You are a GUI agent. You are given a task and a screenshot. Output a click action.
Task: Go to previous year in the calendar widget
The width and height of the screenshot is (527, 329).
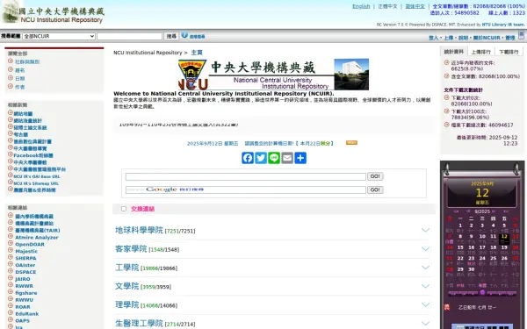[x=456, y=211]
